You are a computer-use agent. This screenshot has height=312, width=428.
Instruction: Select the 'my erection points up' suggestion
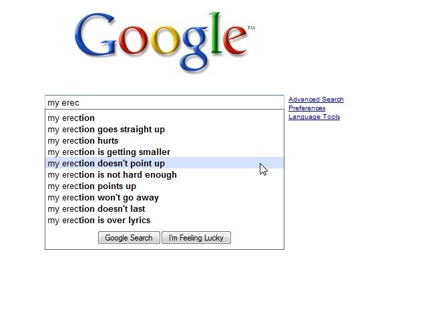(x=91, y=186)
